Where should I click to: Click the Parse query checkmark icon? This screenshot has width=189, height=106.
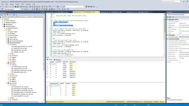[32, 9]
